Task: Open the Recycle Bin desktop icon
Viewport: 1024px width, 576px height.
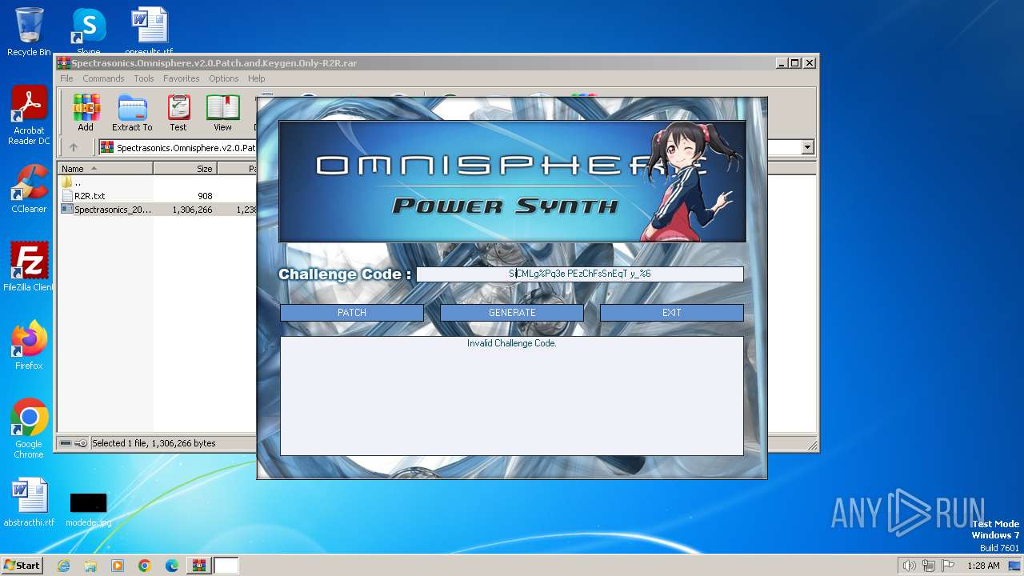Action: (29, 32)
